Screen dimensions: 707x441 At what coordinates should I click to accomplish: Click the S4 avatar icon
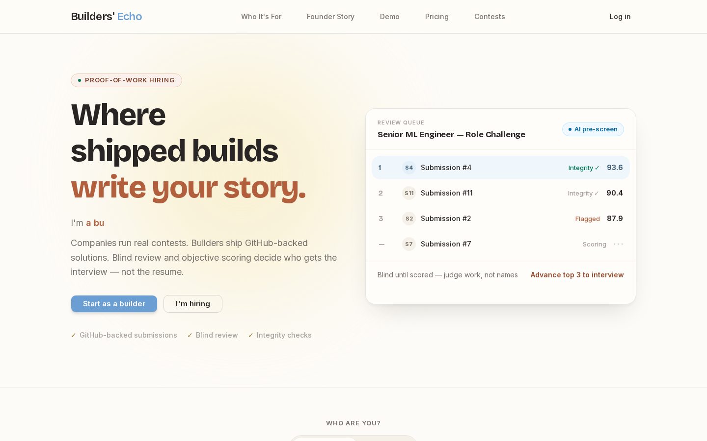pos(409,168)
